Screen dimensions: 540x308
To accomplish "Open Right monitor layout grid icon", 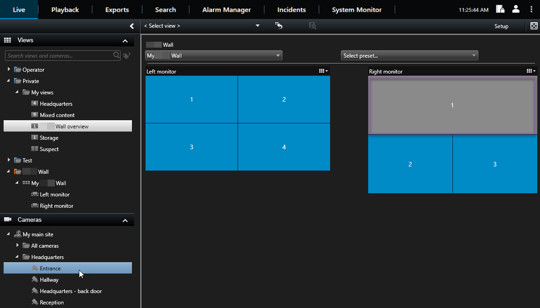I will [530, 71].
